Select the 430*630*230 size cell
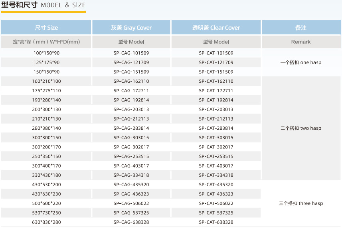The width and height of the screenshot is (342, 228). pyautogui.click(x=46, y=194)
